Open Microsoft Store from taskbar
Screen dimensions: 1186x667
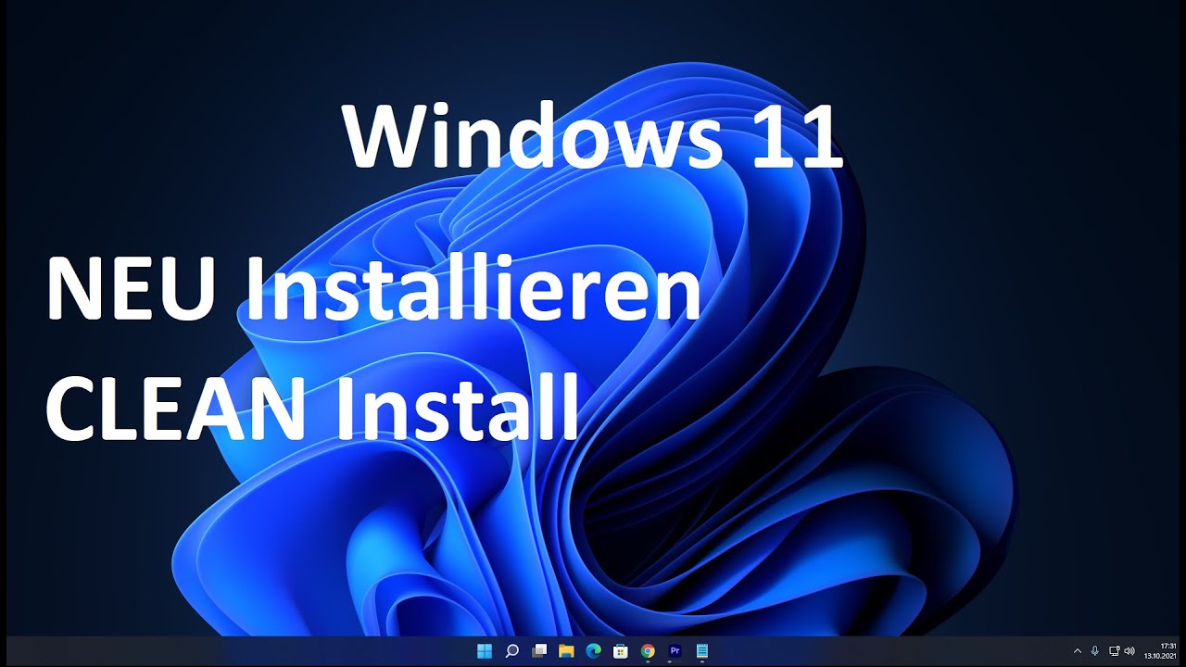(x=621, y=651)
